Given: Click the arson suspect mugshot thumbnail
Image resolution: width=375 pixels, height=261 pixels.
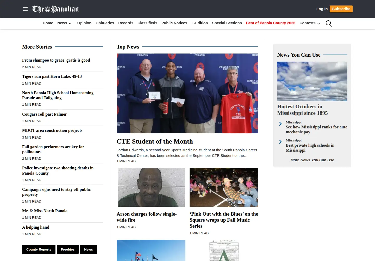Looking at the screenshot, I should click(151, 187).
